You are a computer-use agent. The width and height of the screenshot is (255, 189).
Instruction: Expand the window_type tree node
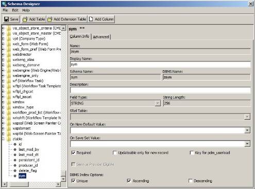pyautogui.click(x=3, y=107)
